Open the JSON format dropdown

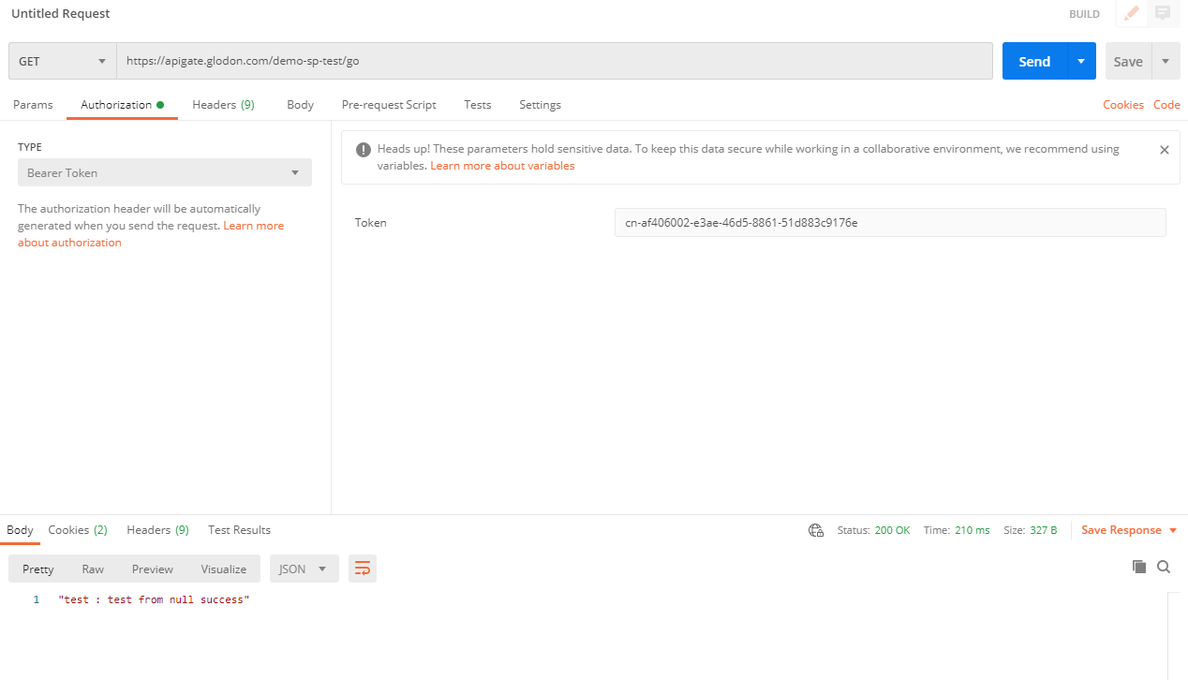304,569
